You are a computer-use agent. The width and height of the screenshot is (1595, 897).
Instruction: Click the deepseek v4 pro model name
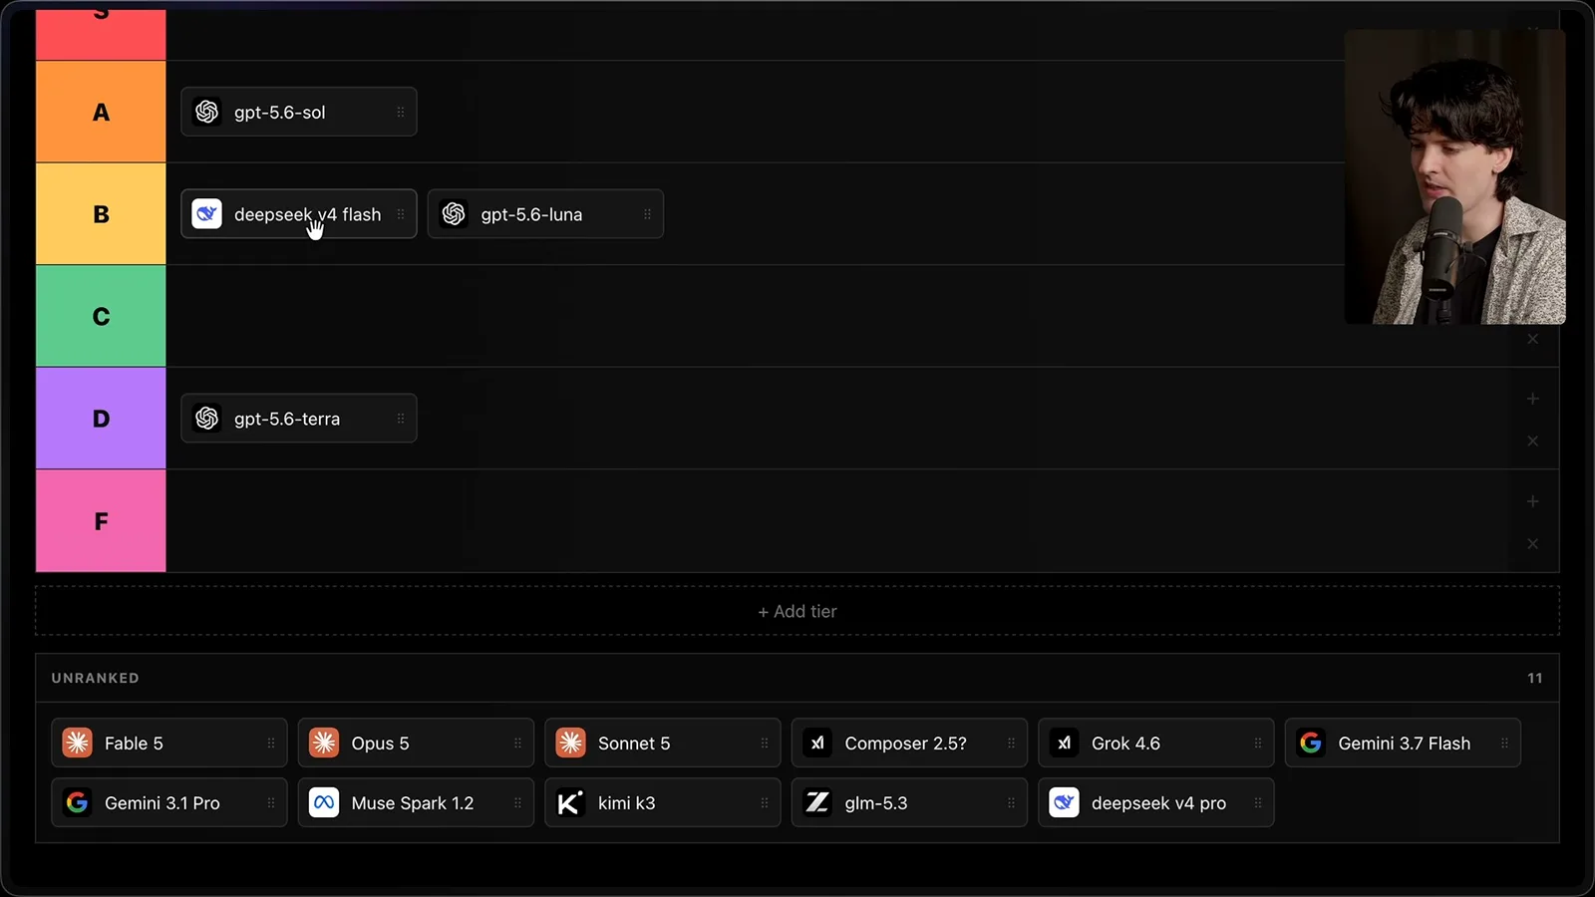click(x=1158, y=802)
